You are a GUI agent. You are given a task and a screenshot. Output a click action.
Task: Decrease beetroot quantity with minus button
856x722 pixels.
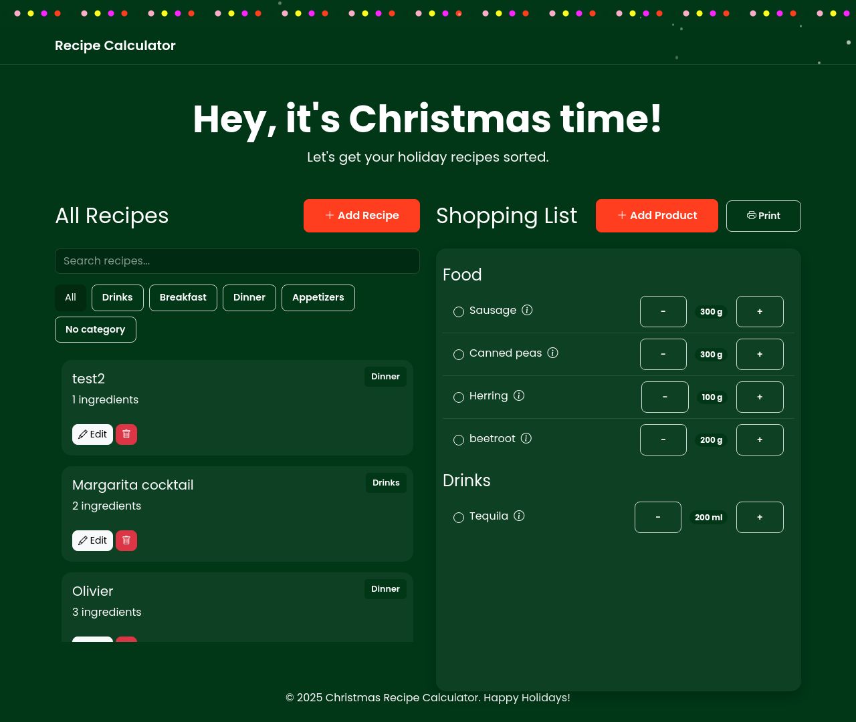[663, 439]
